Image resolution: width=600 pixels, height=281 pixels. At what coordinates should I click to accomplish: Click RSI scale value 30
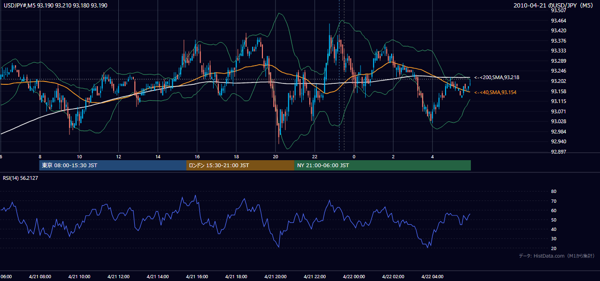pyautogui.click(x=554, y=238)
